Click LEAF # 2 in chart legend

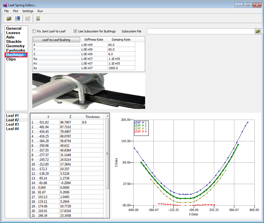(x=140, y=125)
